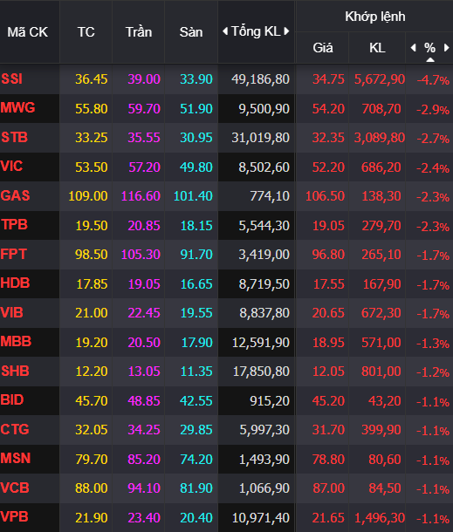
Task: Click left arrow beside % column header
Action: (x=413, y=48)
